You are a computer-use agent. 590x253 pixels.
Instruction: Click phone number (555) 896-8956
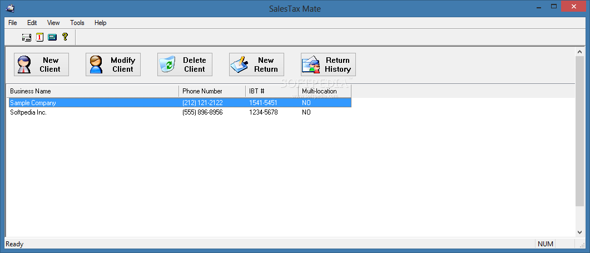[x=202, y=112]
